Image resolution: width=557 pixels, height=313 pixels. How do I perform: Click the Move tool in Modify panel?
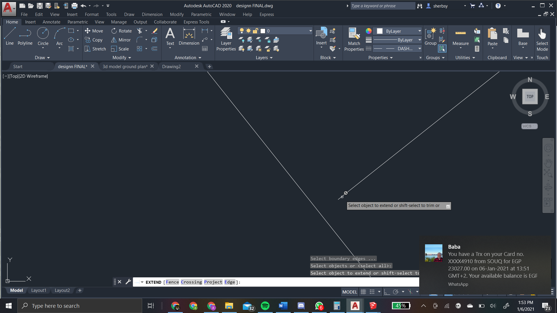pyautogui.click(x=94, y=31)
